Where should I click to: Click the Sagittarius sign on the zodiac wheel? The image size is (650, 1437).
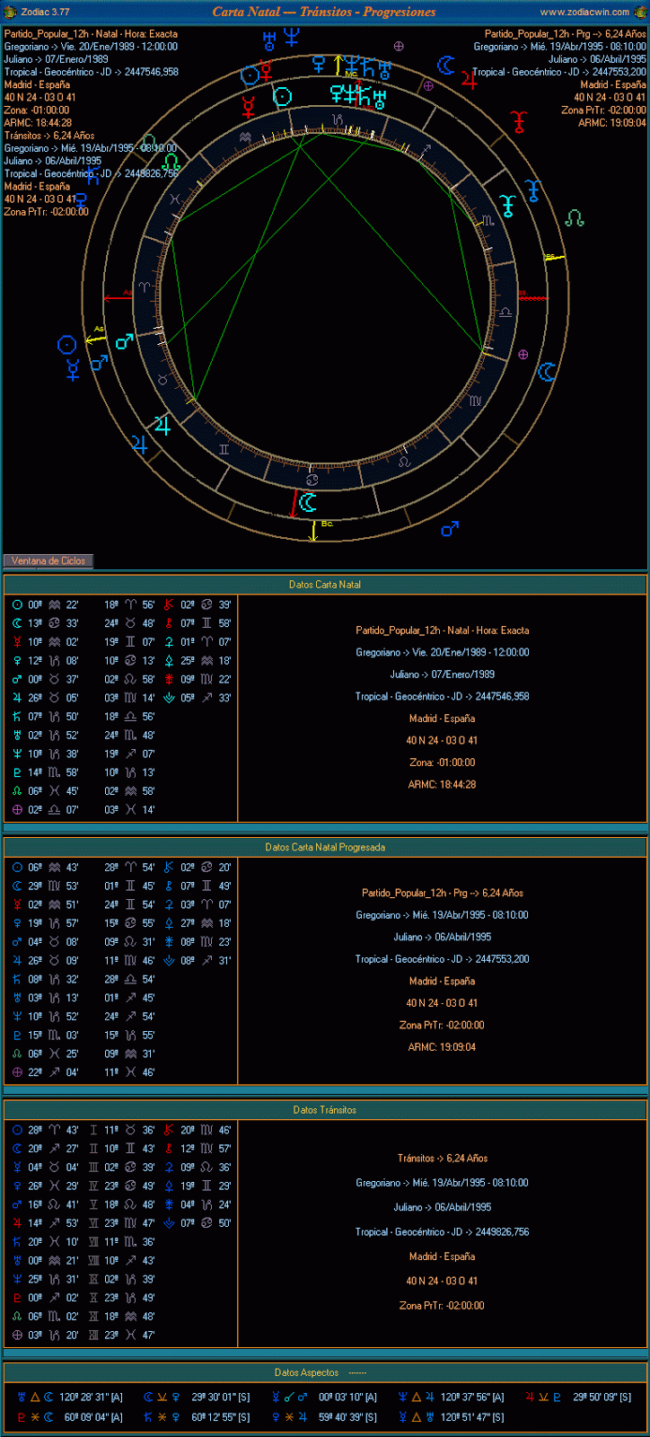[427, 149]
